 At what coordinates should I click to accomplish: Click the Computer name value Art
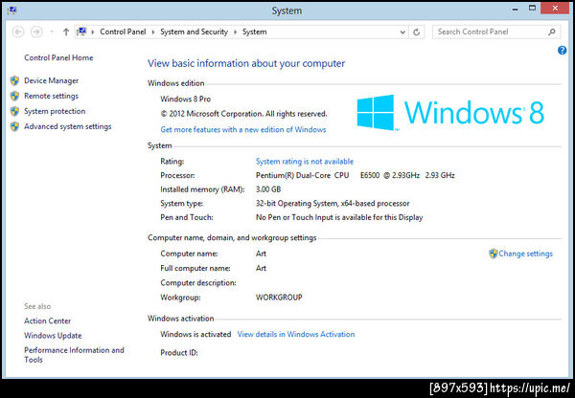click(261, 254)
